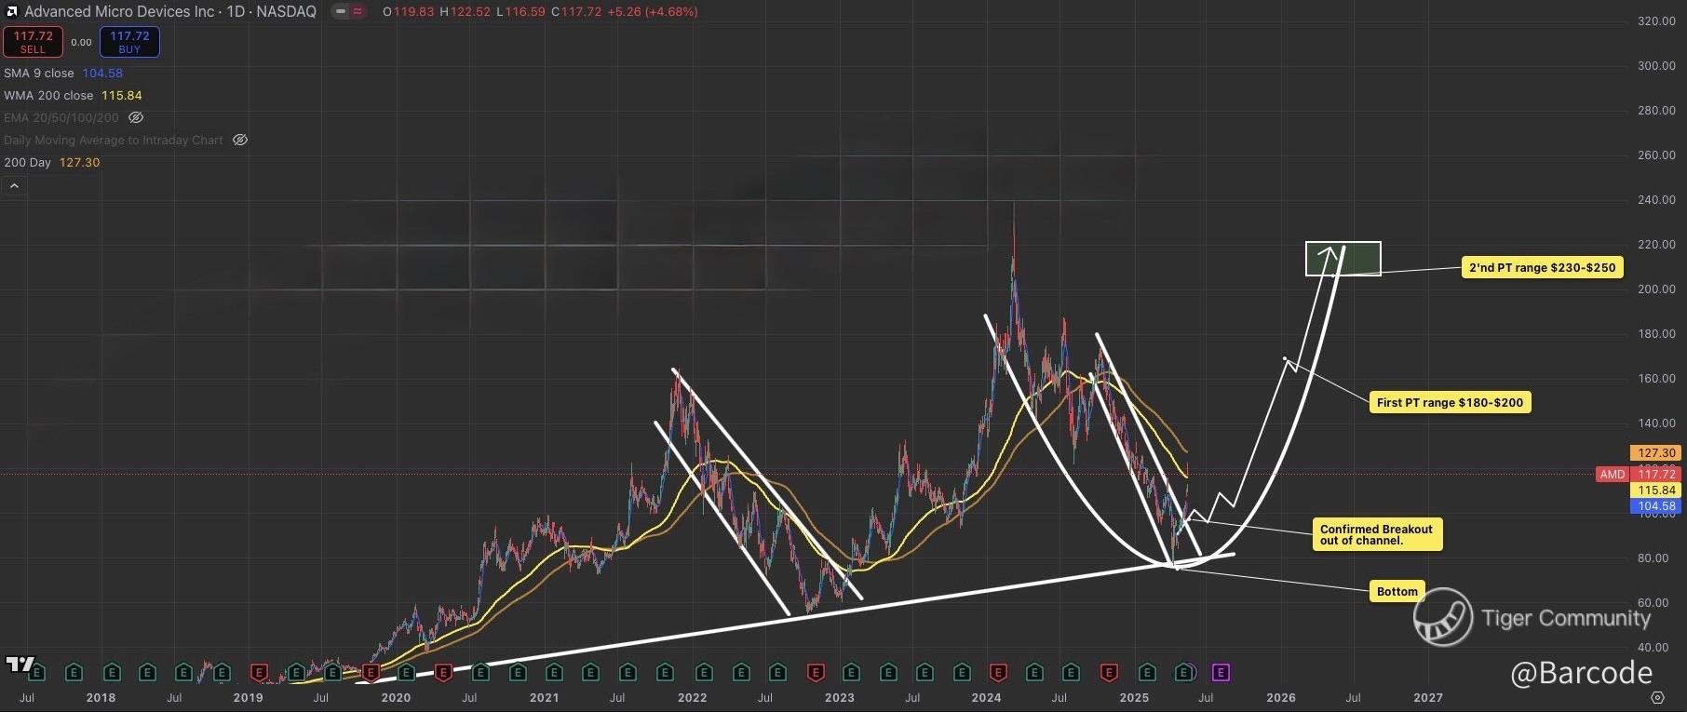Open the green earnings marker above 2021

(554, 672)
